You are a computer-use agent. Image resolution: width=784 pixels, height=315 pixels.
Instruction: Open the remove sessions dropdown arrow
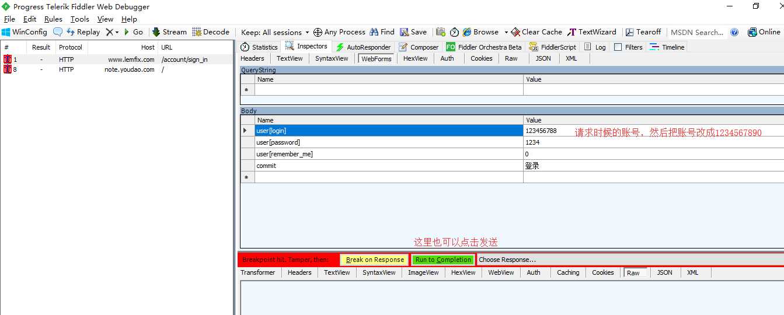tap(117, 32)
